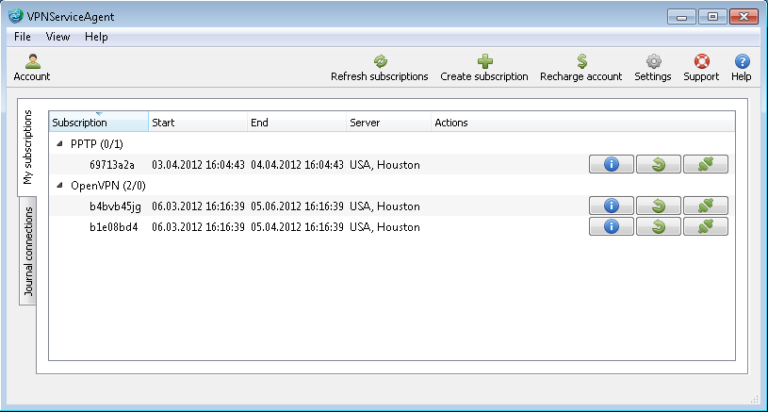Viewport: 768px width, 412px height.
Task: Connect subscription b1e08bd4 via plug icon
Action: tap(705, 226)
